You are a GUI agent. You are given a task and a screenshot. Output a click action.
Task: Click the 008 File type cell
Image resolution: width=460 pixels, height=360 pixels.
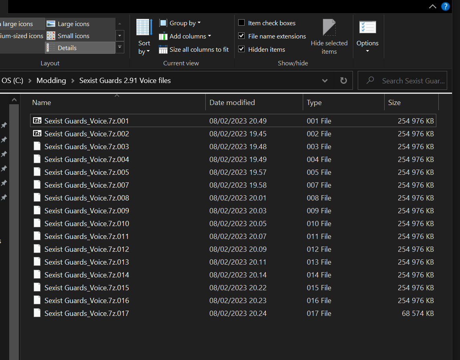(x=319, y=198)
